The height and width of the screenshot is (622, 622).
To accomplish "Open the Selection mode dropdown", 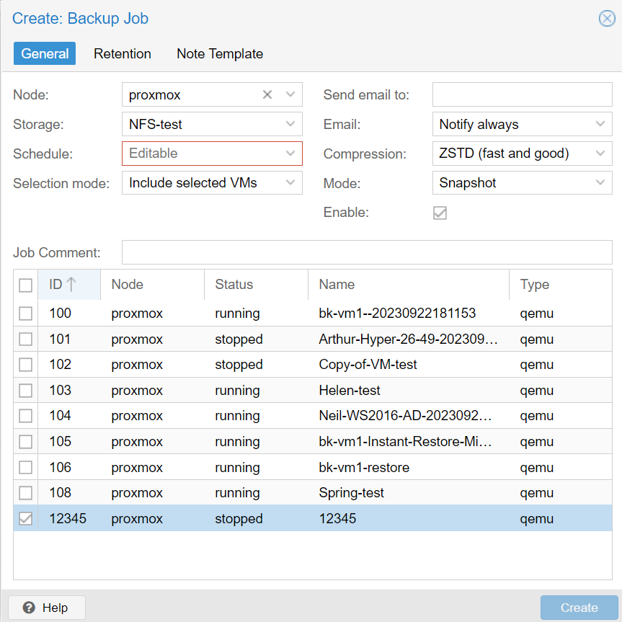I will point(290,183).
